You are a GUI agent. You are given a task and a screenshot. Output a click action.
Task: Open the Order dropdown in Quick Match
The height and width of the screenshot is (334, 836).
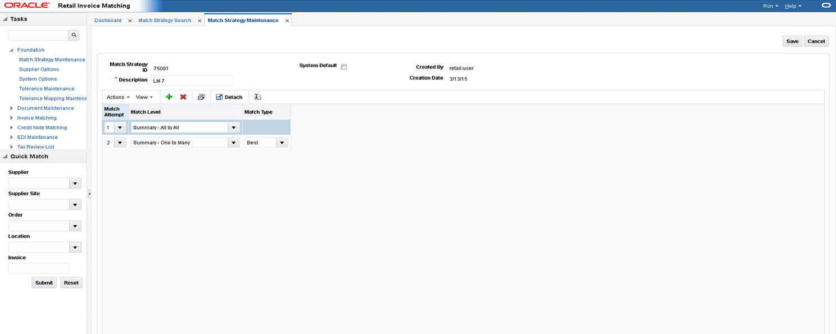pyautogui.click(x=75, y=226)
